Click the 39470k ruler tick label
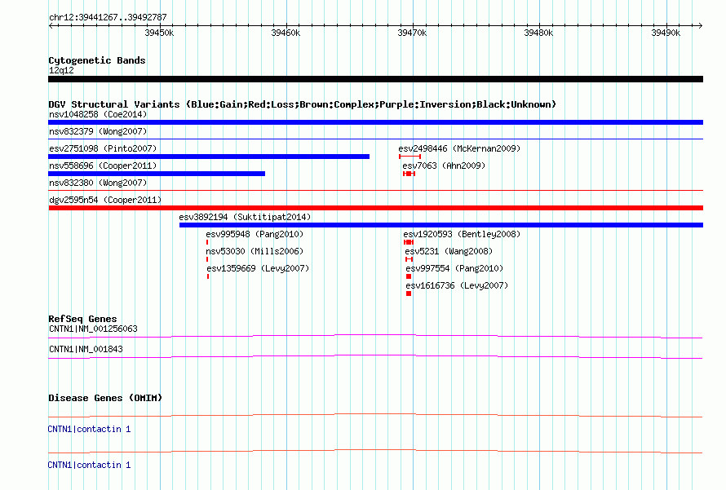 pyautogui.click(x=412, y=33)
